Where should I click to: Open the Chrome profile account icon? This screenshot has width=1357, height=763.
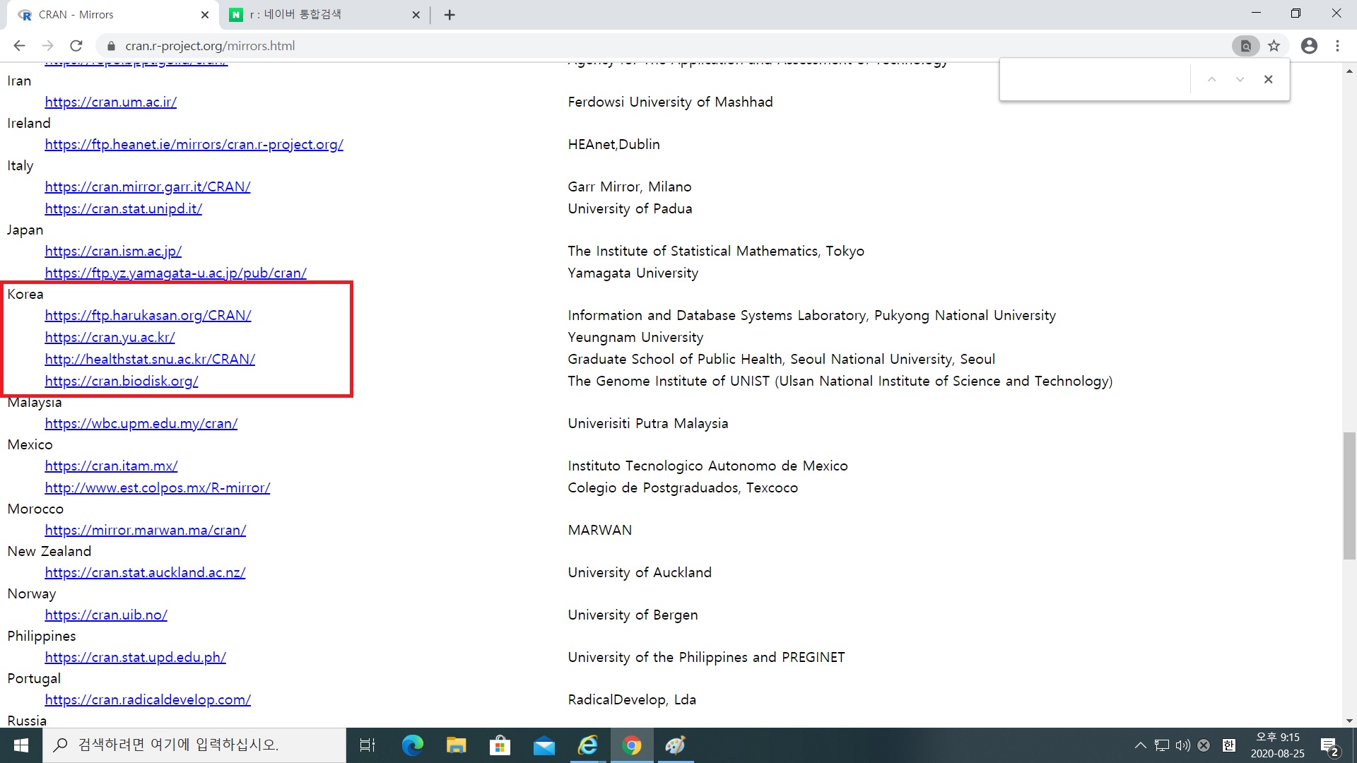coord(1309,46)
